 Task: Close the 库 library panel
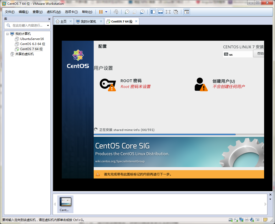tap(49, 19)
